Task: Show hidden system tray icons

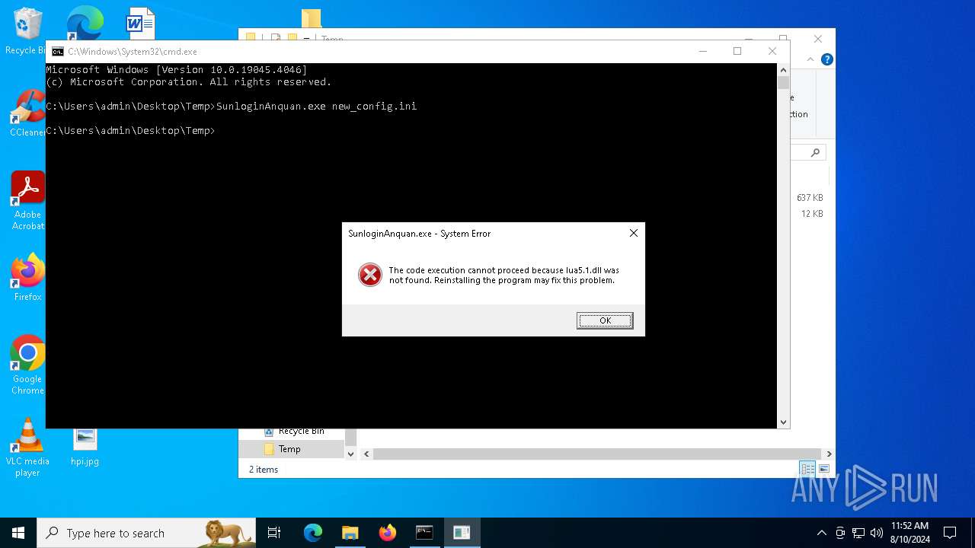Action: point(821,533)
